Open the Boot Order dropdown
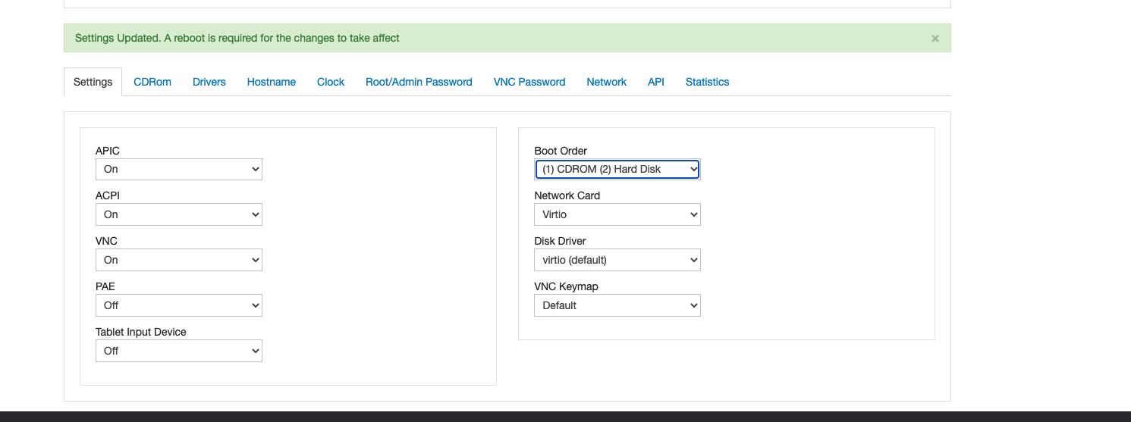 tap(617, 169)
